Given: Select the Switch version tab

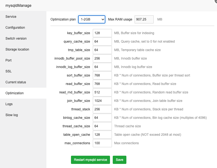Looking at the screenshot, I should (x=16, y=39).
